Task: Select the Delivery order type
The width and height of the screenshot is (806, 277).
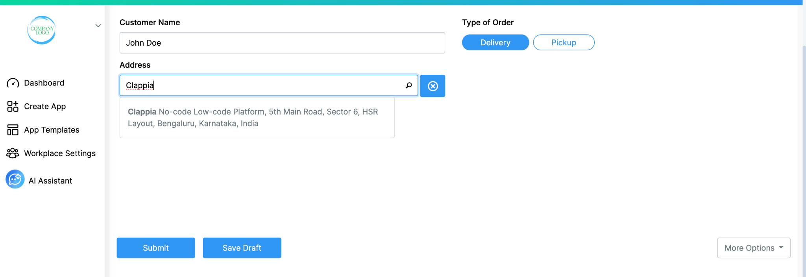Action: (x=495, y=42)
